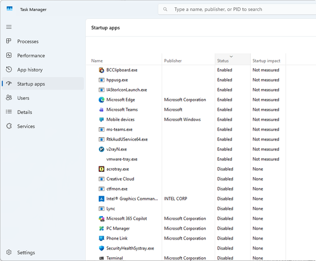Image resolution: width=316 pixels, height=261 pixels.
Task: Select the ms-teams.exe entry
Action: (119, 129)
